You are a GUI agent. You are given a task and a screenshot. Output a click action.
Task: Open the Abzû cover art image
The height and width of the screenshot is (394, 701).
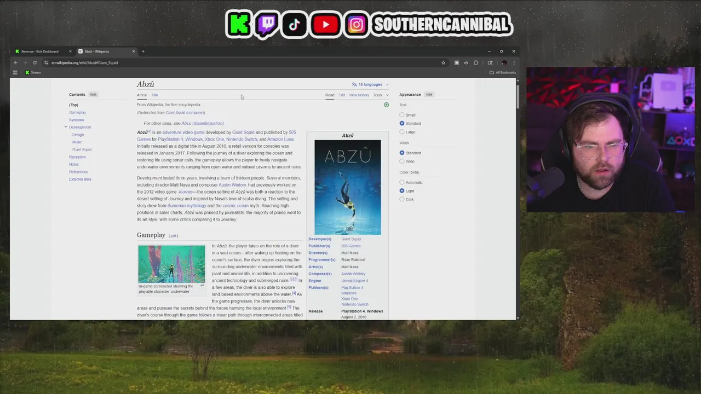pos(347,187)
